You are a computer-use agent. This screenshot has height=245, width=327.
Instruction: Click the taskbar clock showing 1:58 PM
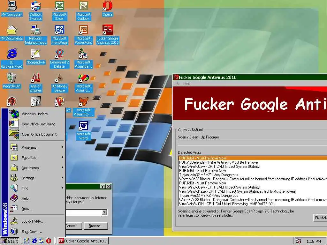[x=314, y=241]
